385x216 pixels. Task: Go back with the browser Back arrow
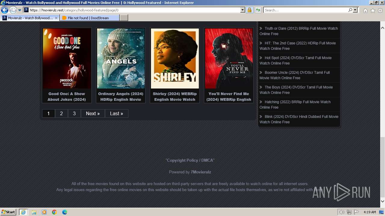[5, 10]
